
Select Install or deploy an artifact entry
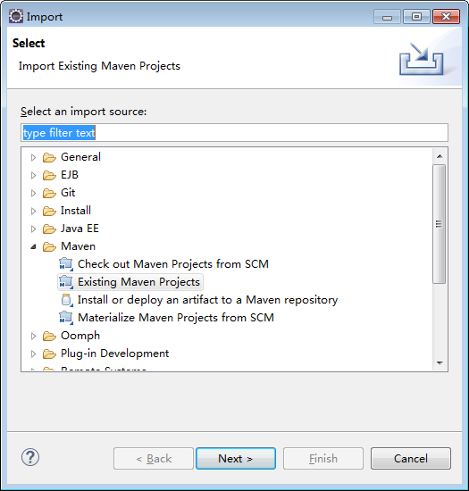coord(207,300)
